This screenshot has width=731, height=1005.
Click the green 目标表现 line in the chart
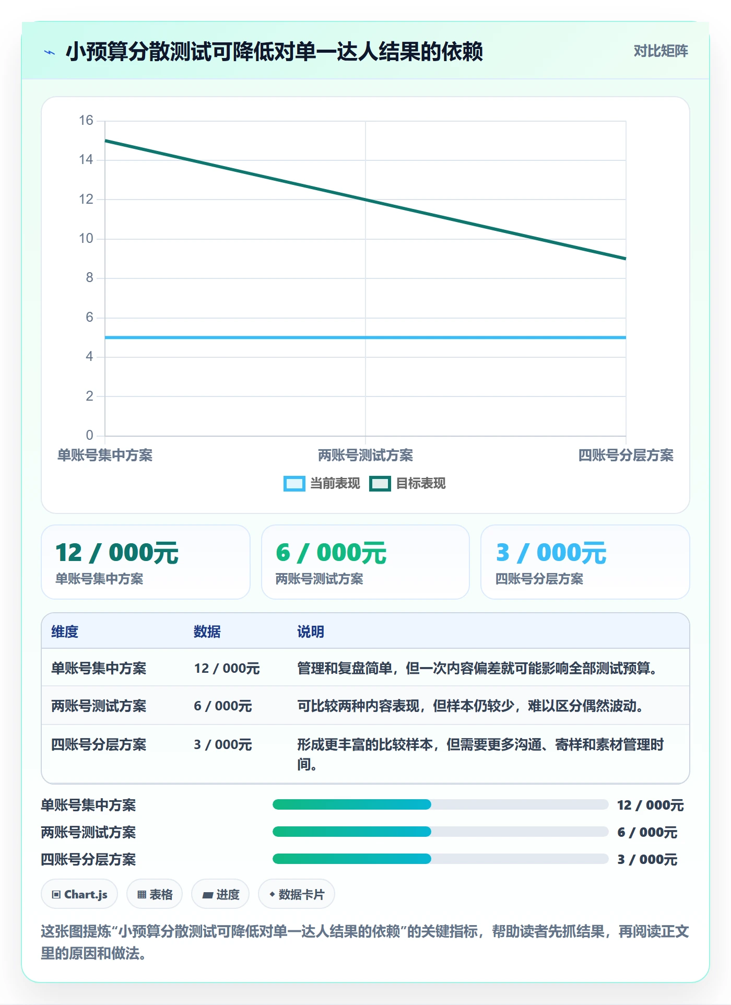[365, 200]
